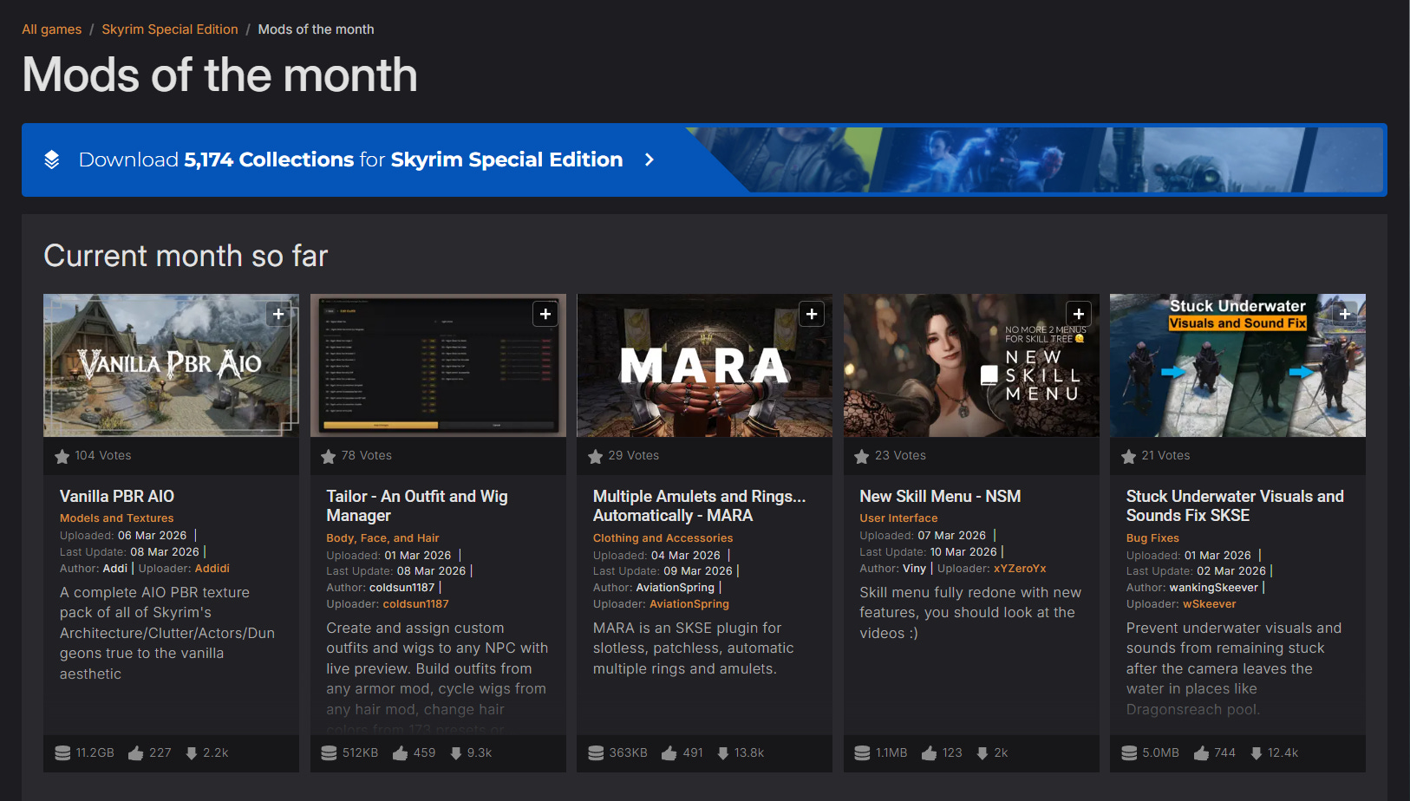Open Skyrim Special Edition breadcrumb link
The width and height of the screenshot is (1410, 801).
(x=170, y=29)
